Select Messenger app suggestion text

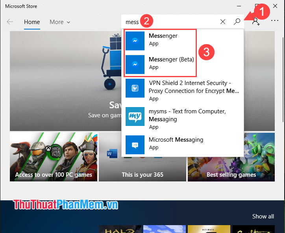(x=163, y=36)
